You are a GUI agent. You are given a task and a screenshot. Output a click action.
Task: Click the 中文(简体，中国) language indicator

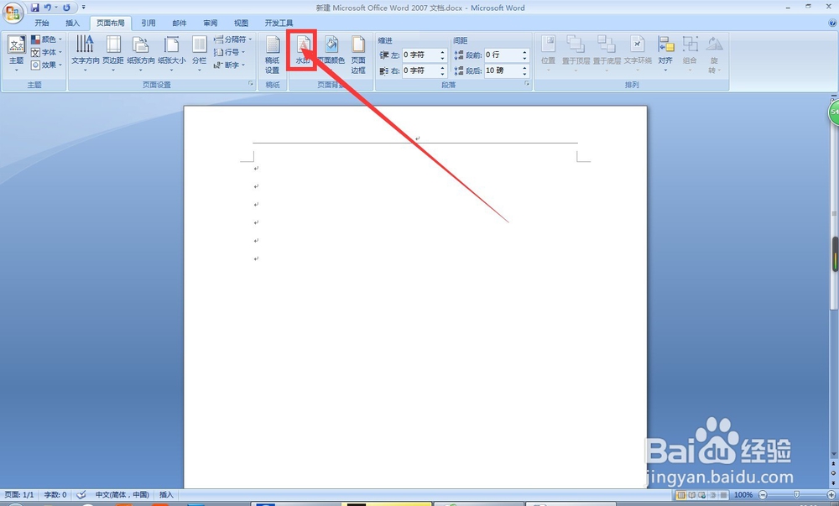(122, 495)
